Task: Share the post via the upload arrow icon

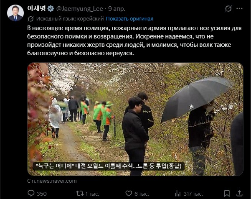Action: tap(239, 193)
